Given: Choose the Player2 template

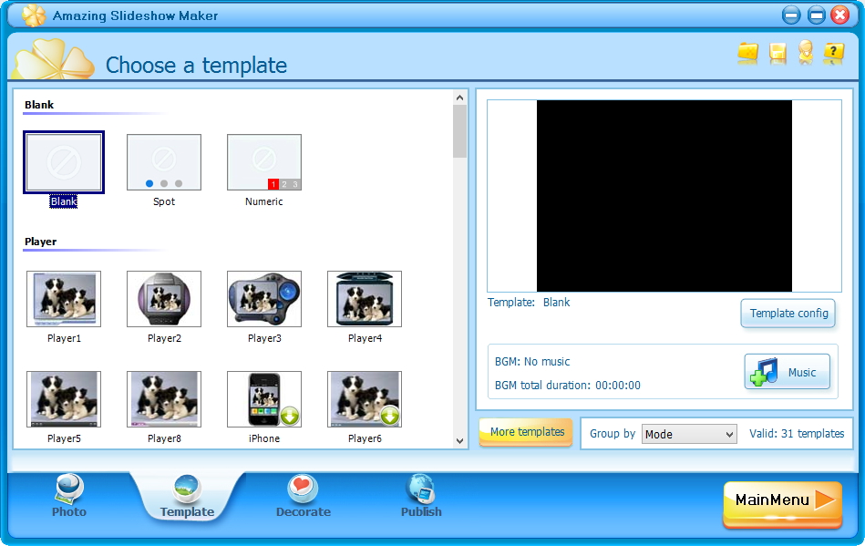Looking at the screenshot, I should coord(164,299).
